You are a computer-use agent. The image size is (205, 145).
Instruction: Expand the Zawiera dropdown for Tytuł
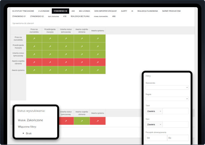coord(154,111)
